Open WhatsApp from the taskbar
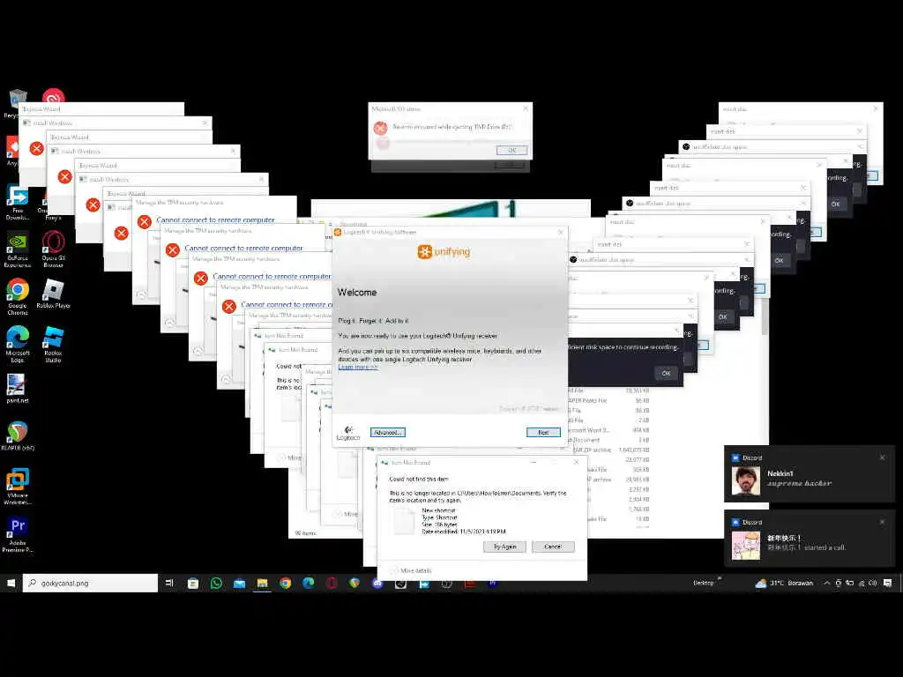The width and height of the screenshot is (903, 677). click(x=217, y=584)
